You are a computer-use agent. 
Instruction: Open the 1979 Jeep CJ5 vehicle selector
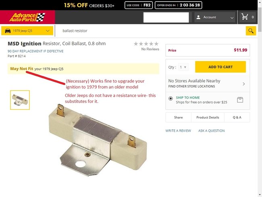(27, 31)
